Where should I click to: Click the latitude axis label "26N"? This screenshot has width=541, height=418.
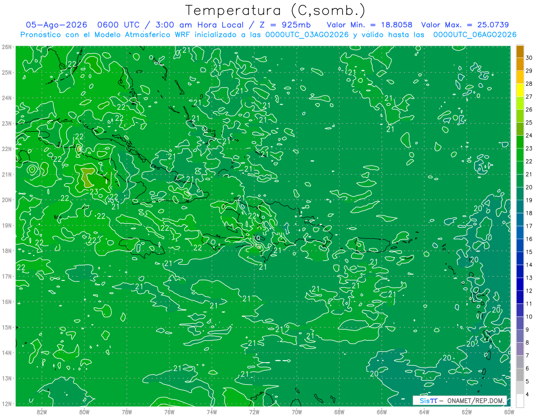7,47
